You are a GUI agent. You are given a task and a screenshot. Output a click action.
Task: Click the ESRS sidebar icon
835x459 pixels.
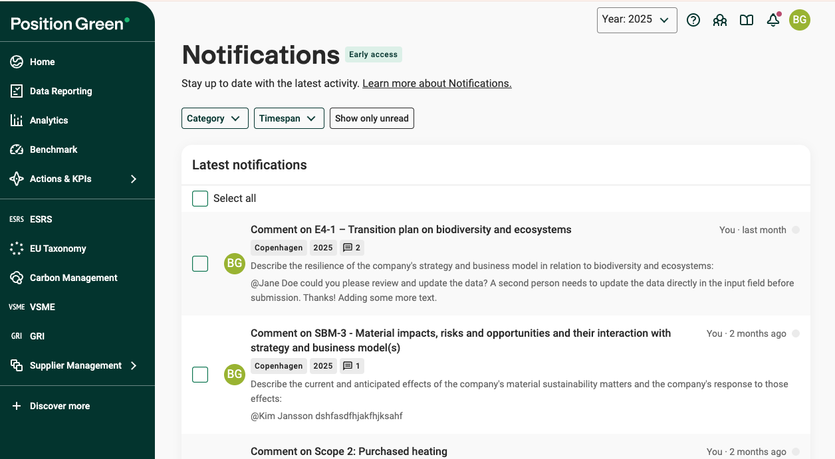17,219
